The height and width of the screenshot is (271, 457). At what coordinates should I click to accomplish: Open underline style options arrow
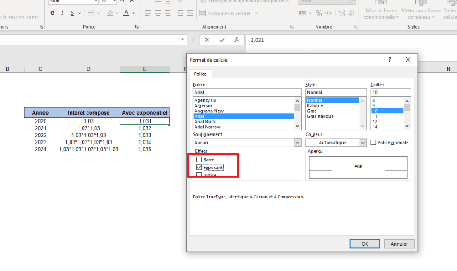coord(79,13)
